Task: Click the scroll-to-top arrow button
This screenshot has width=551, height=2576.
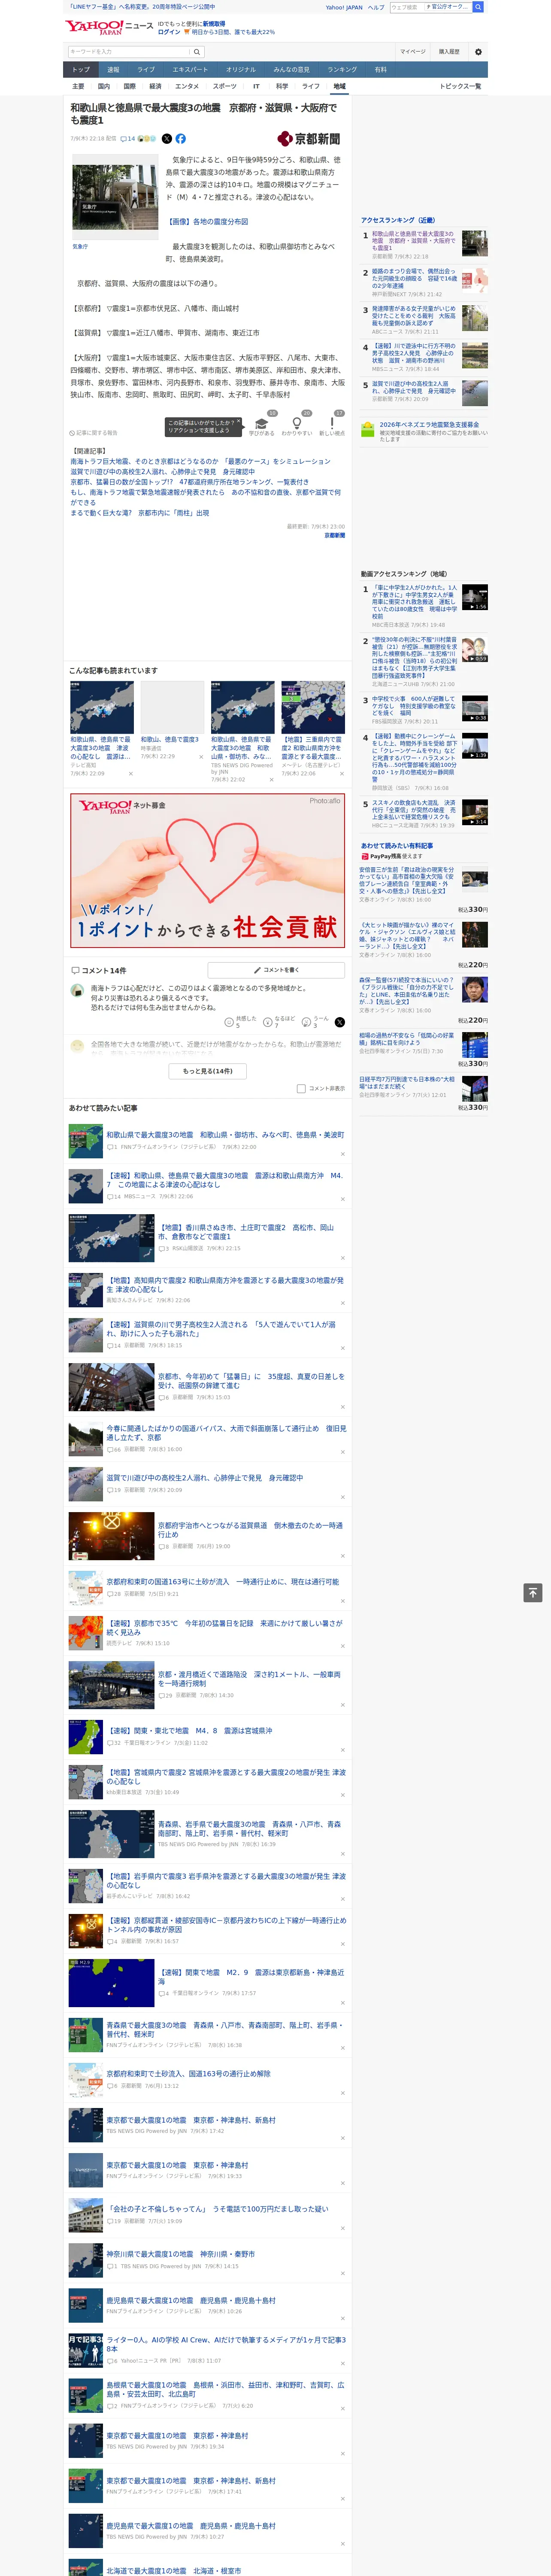Action: (534, 1593)
